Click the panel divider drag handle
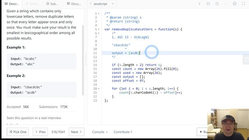The width and height of the screenshot is (249, 140). [86, 59]
